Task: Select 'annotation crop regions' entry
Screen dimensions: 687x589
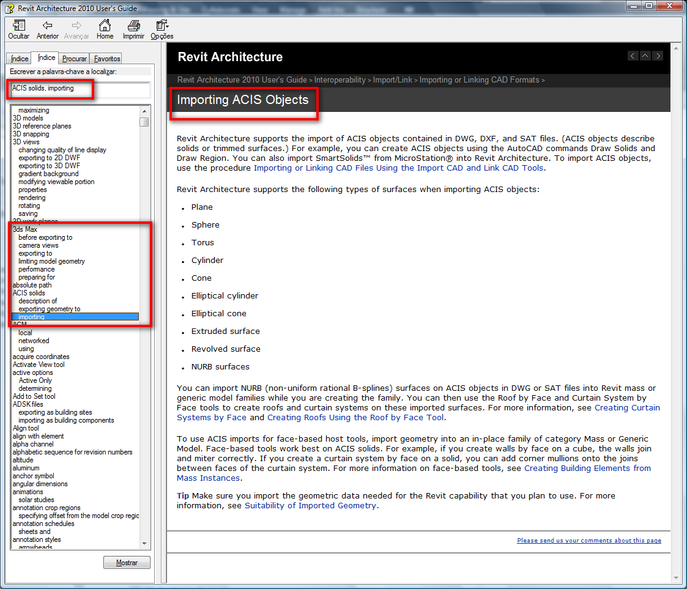Action: [x=46, y=508]
